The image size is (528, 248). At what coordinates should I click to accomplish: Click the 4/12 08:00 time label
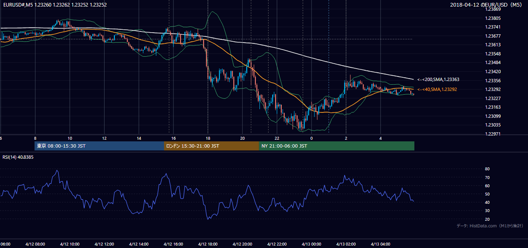pos(35,244)
